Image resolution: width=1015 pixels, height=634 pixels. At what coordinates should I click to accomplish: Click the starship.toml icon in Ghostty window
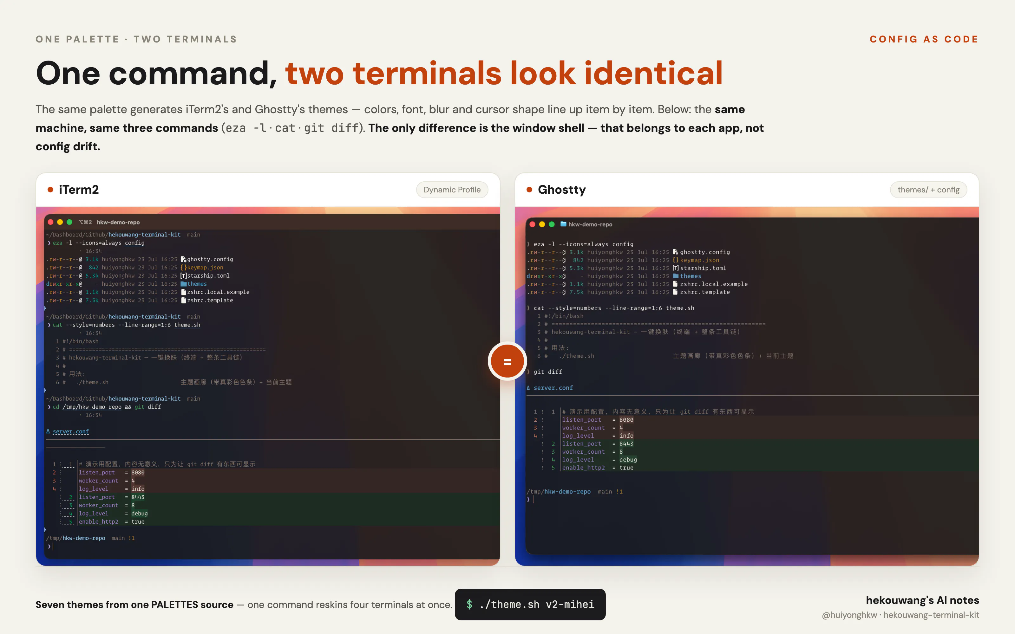coord(675,268)
